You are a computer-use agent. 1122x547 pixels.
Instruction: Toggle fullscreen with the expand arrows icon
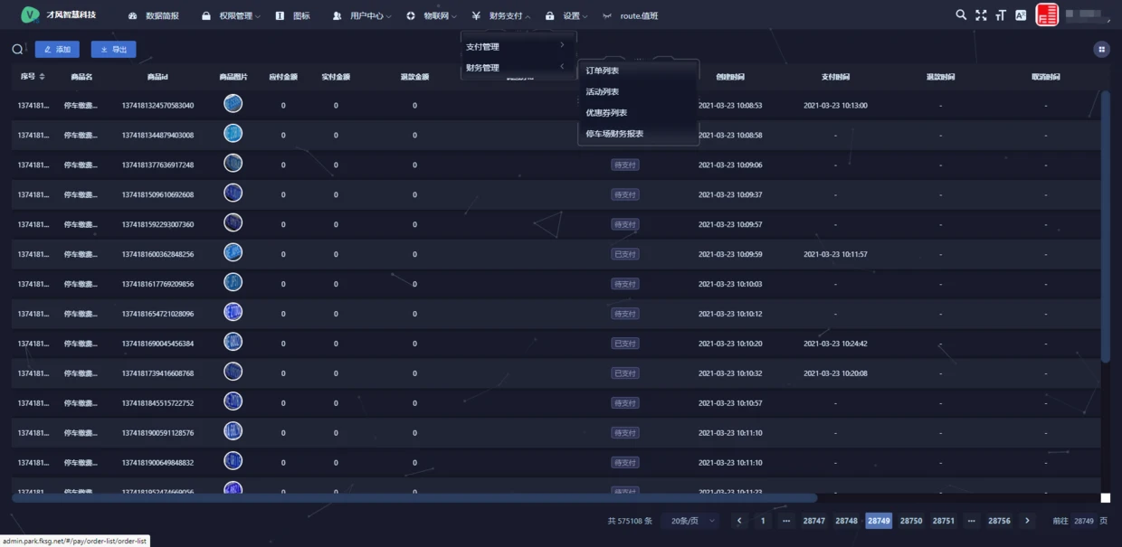click(x=981, y=15)
